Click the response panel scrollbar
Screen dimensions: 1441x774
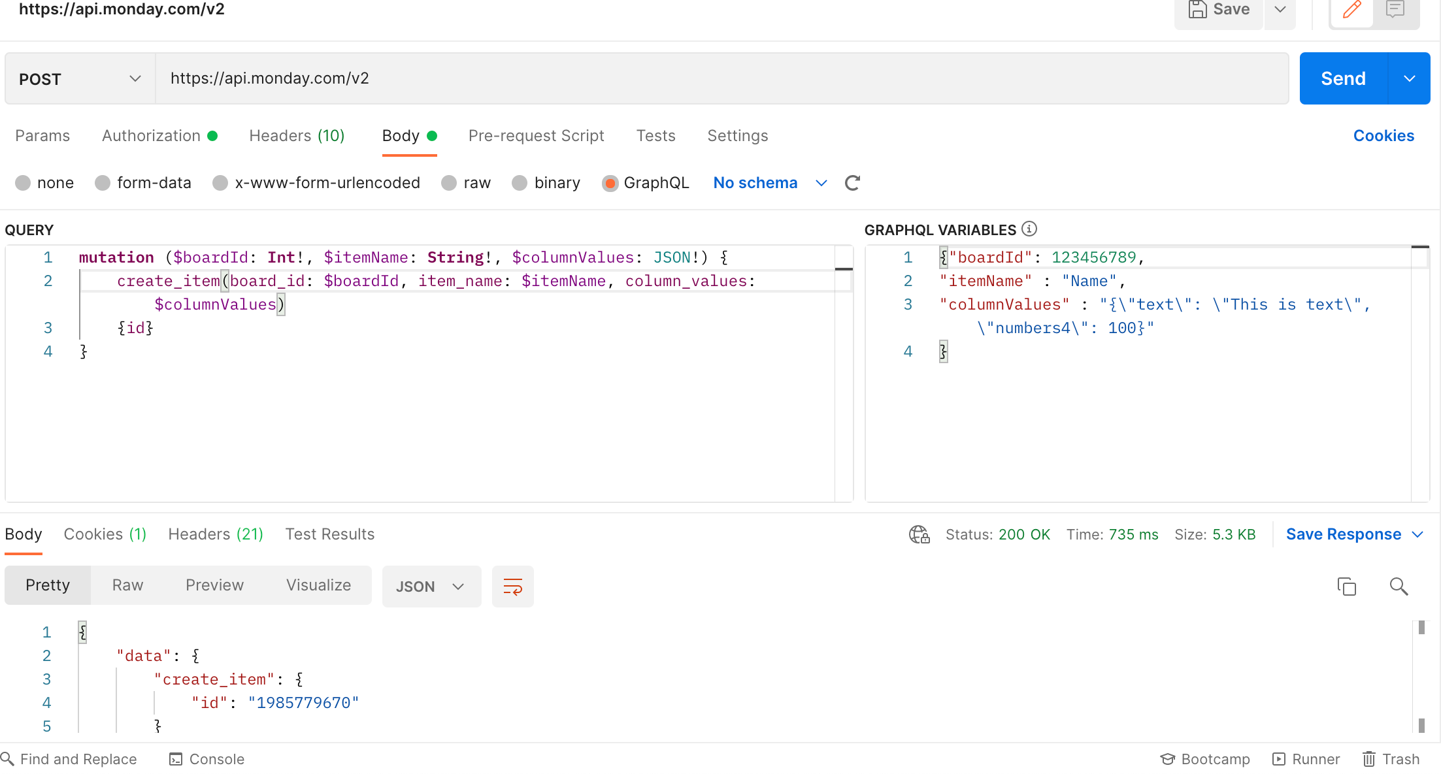(1421, 677)
